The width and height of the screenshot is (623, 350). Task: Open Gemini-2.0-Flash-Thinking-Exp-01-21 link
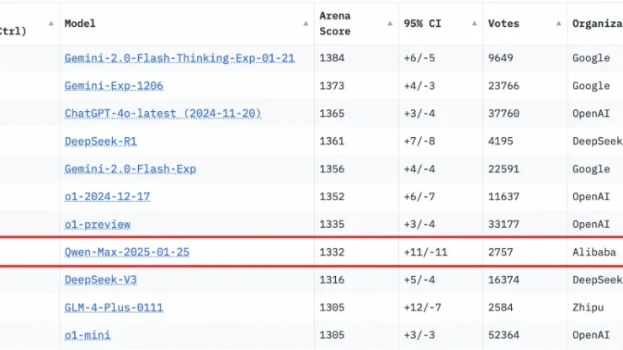tap(179, 58)
